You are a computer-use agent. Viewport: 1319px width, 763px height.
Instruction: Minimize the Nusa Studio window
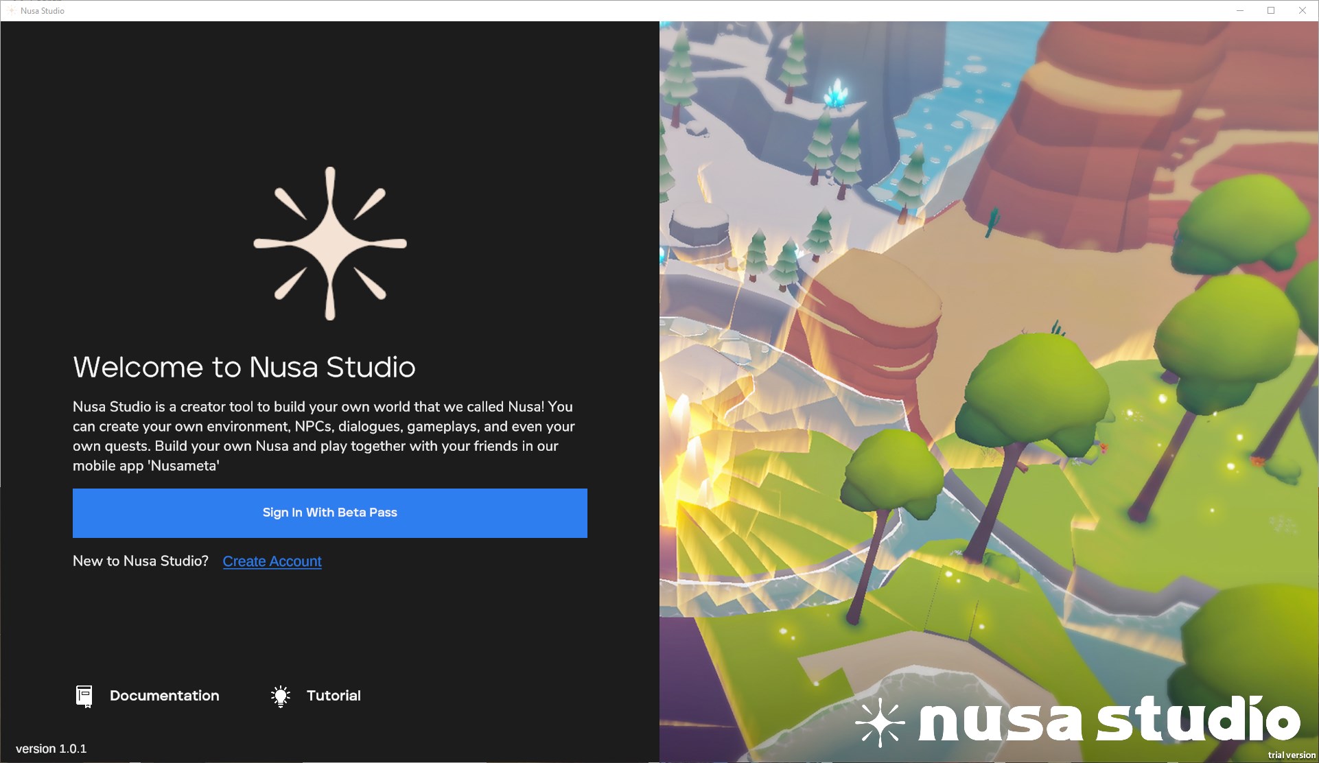pos(1239,10)
